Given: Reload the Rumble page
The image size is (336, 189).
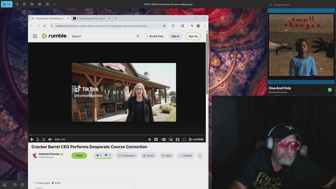Looking at the screenshot, I should coord(44,26).
